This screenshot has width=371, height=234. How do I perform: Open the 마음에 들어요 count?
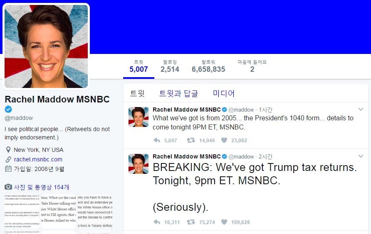point(252,66)
